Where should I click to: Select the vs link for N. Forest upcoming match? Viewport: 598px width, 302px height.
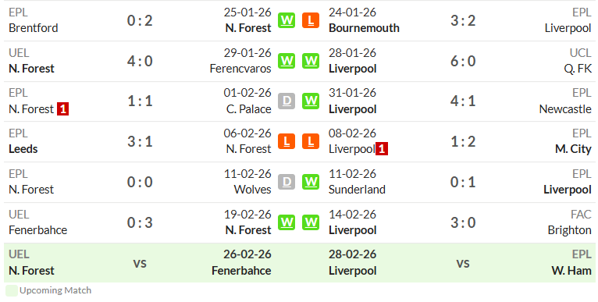point(140,263)
